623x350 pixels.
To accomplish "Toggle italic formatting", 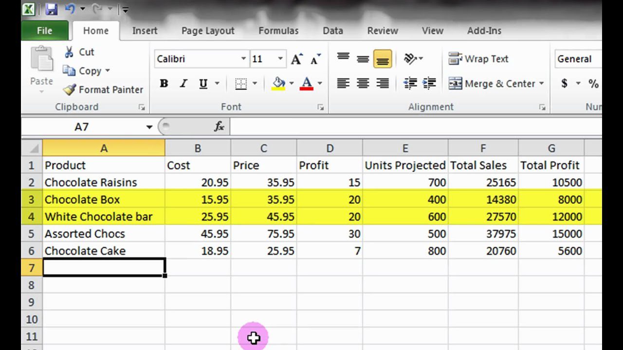I will (x=183, y=83).
